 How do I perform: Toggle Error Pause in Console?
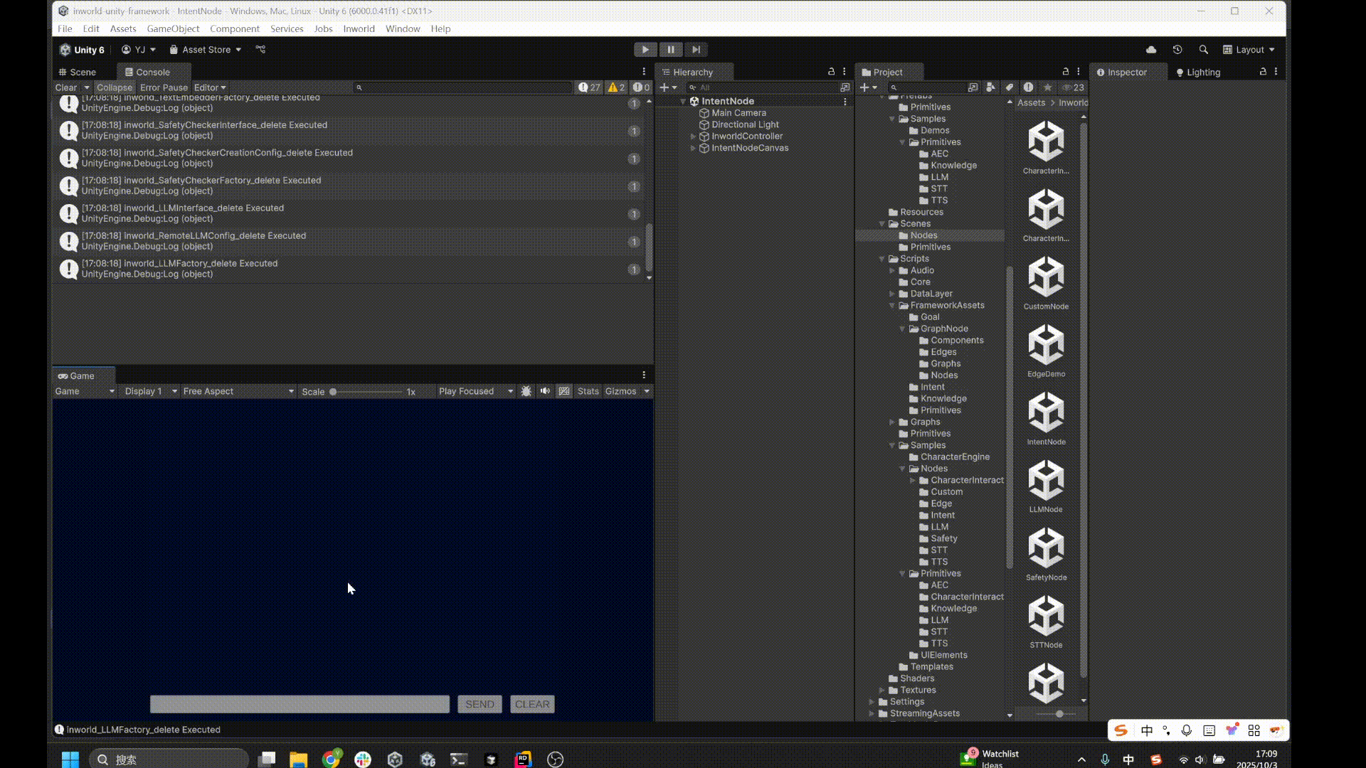164,87
